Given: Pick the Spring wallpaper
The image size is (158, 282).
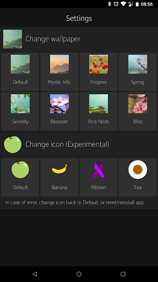Looking at the screenshot, I should pos(138,72).
